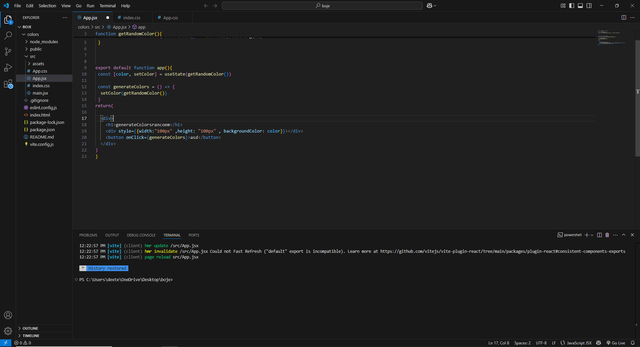The height and width of the screenshot is (347, 640).
Task: Split the editor right
Action: (x=624, y=18)
